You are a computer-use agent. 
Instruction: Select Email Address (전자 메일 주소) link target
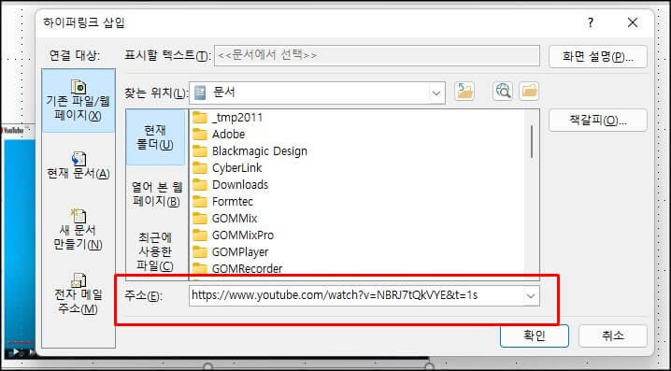[78, 294]
